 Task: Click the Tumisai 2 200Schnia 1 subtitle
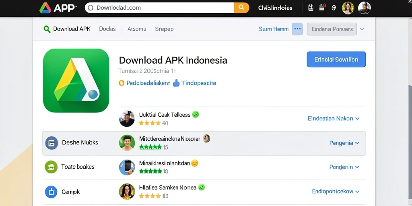(147, 71)
